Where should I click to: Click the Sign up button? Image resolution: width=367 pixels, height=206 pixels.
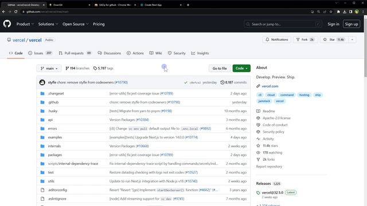352,24
